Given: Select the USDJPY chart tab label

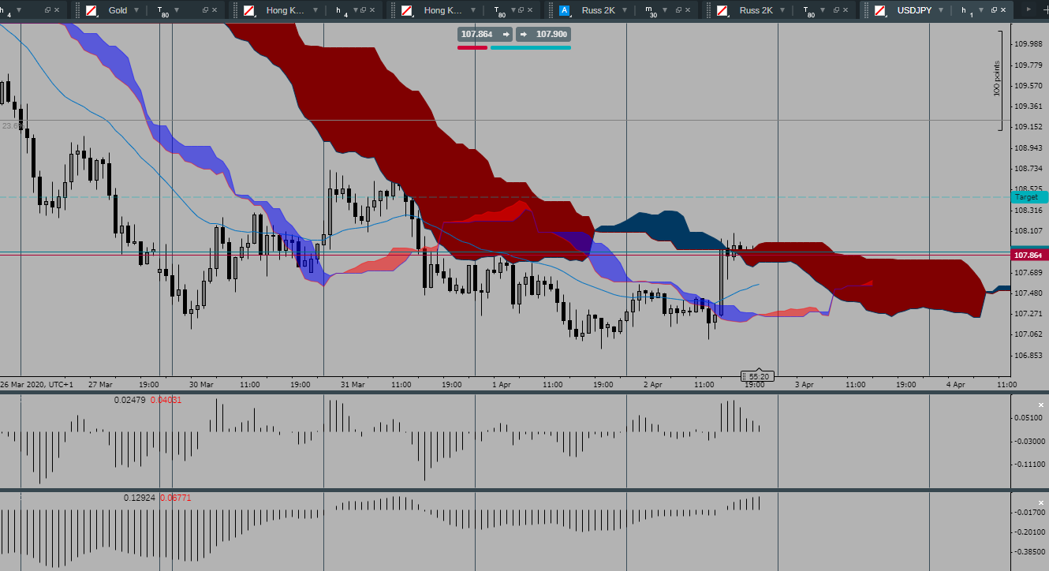Looking at the screenshot, I should tap(914, 10).
